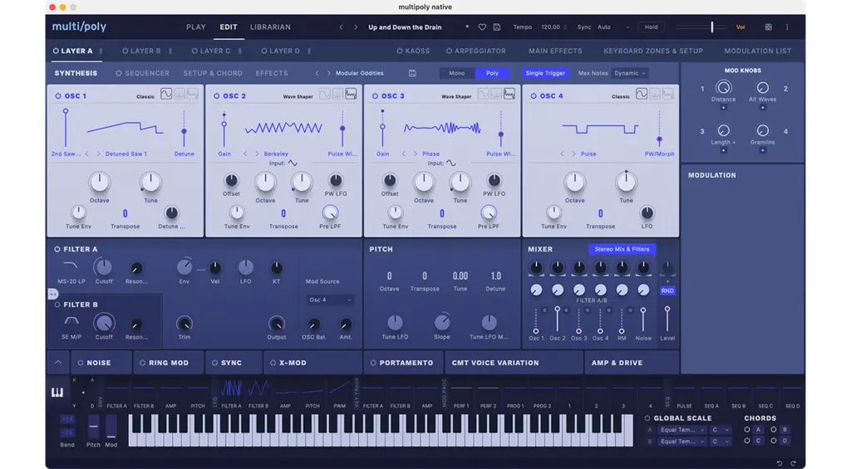
Task: Select the OSC 2 Wave Shaper icon
Action: pos(352,94)
